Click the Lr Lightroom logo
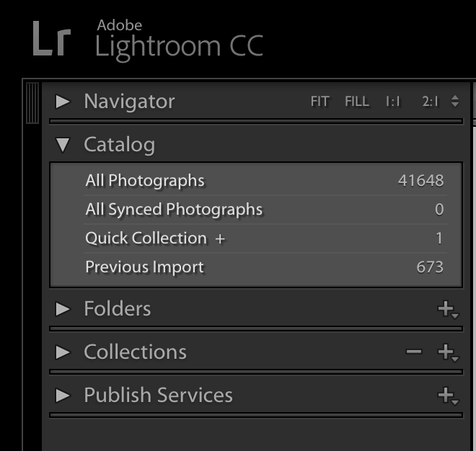 pyautogui.click(x=51, y=39)
